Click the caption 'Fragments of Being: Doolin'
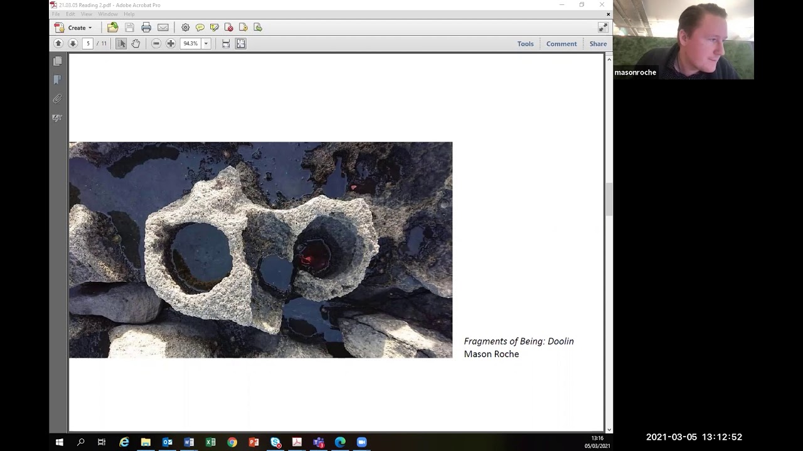 [519, 341]
